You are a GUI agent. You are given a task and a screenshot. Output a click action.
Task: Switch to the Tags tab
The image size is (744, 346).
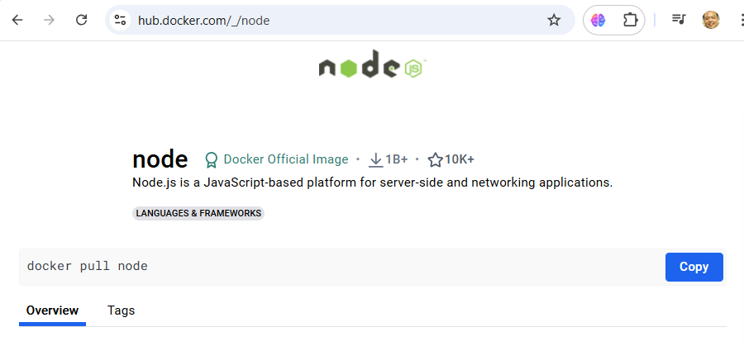tap(121, 310)
